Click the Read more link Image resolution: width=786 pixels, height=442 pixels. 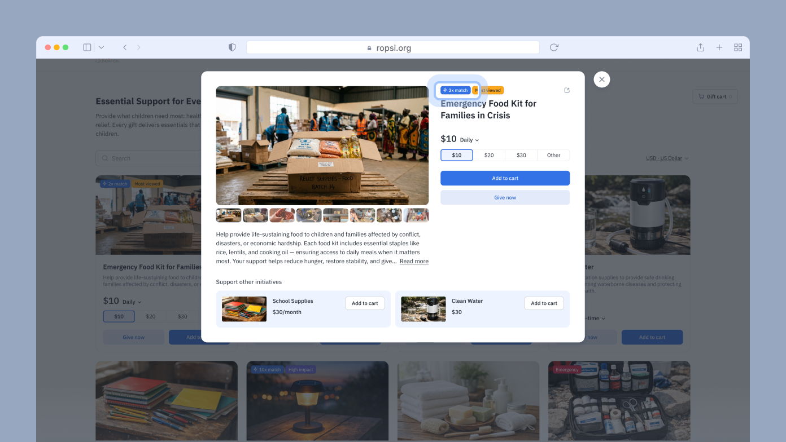(414, 261)
